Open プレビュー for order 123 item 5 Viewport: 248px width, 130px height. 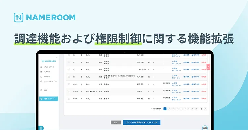[177, 78]
